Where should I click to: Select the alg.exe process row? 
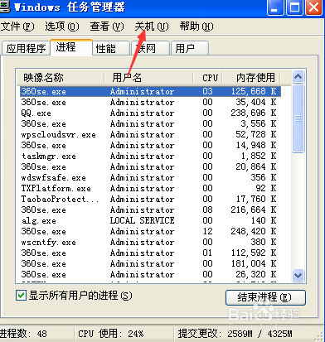tap(150, 220)
